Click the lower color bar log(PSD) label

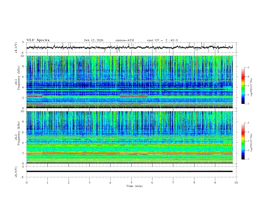251,141
